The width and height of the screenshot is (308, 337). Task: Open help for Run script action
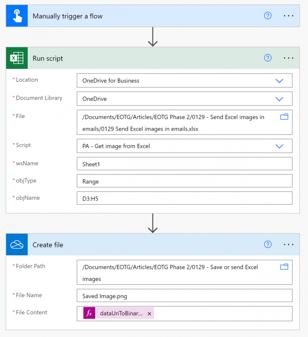268,58
